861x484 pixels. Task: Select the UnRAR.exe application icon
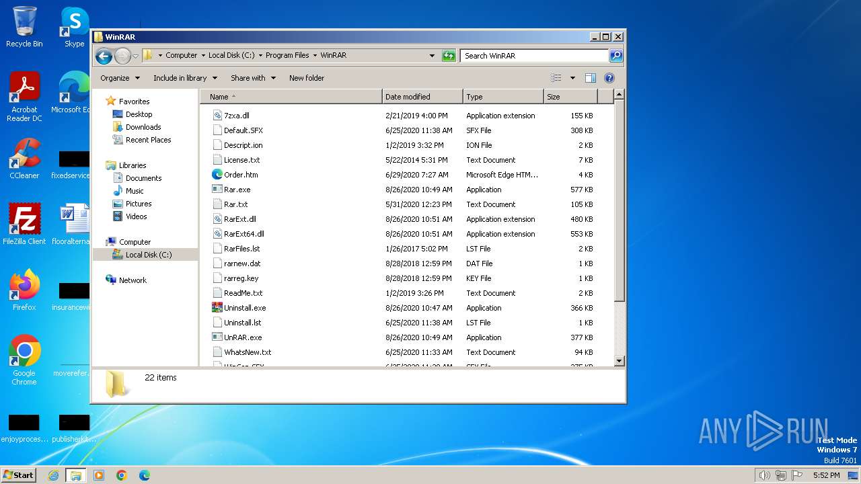pyautogui.click(x=217, y=337)
